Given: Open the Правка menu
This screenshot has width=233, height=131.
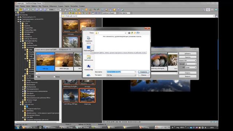Looking at the screenshot, I should point(23,6).
